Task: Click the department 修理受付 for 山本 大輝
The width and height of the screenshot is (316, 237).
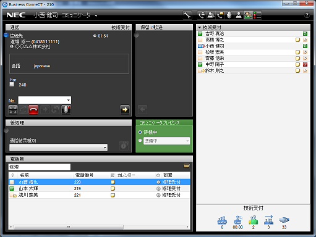Action: [171, 189]
